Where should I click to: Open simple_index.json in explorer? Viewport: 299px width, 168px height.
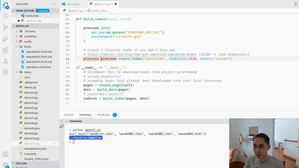tap(36, 159)
